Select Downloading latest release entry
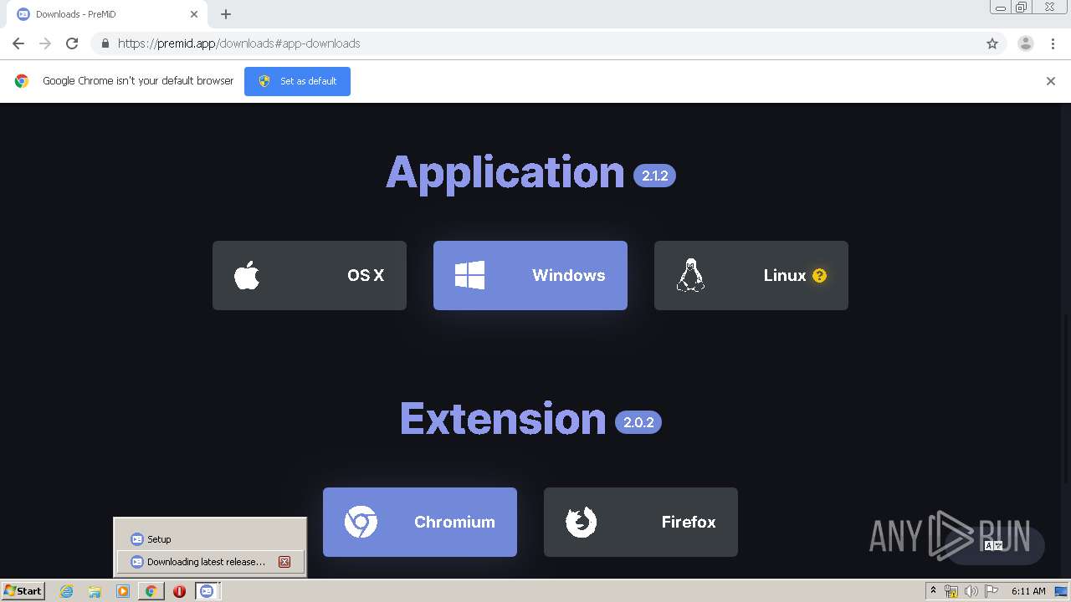The image size is (1071, 602). [210, 562]
